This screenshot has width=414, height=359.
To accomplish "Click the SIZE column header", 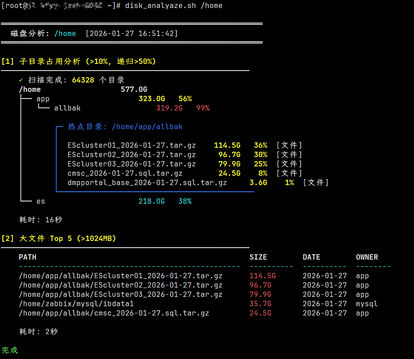I will pyautogui.click(x=258, y=257).
